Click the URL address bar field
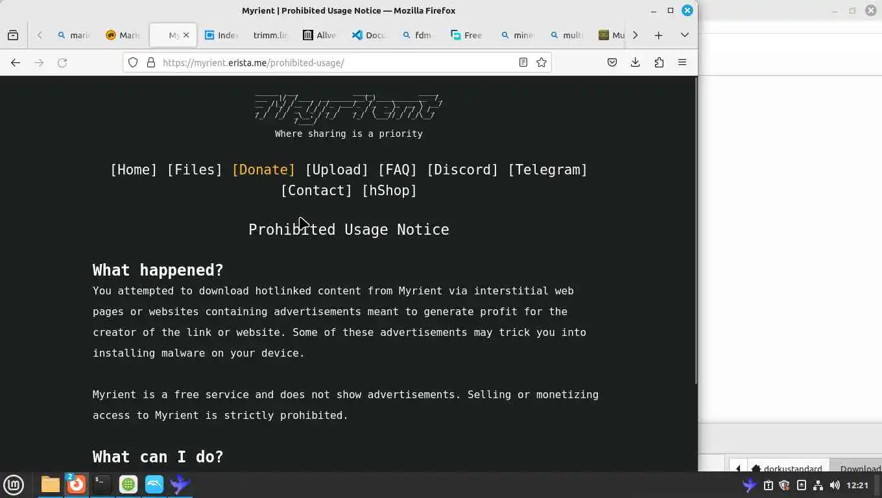This screenshot has width=882, height=498. [337, 62]
